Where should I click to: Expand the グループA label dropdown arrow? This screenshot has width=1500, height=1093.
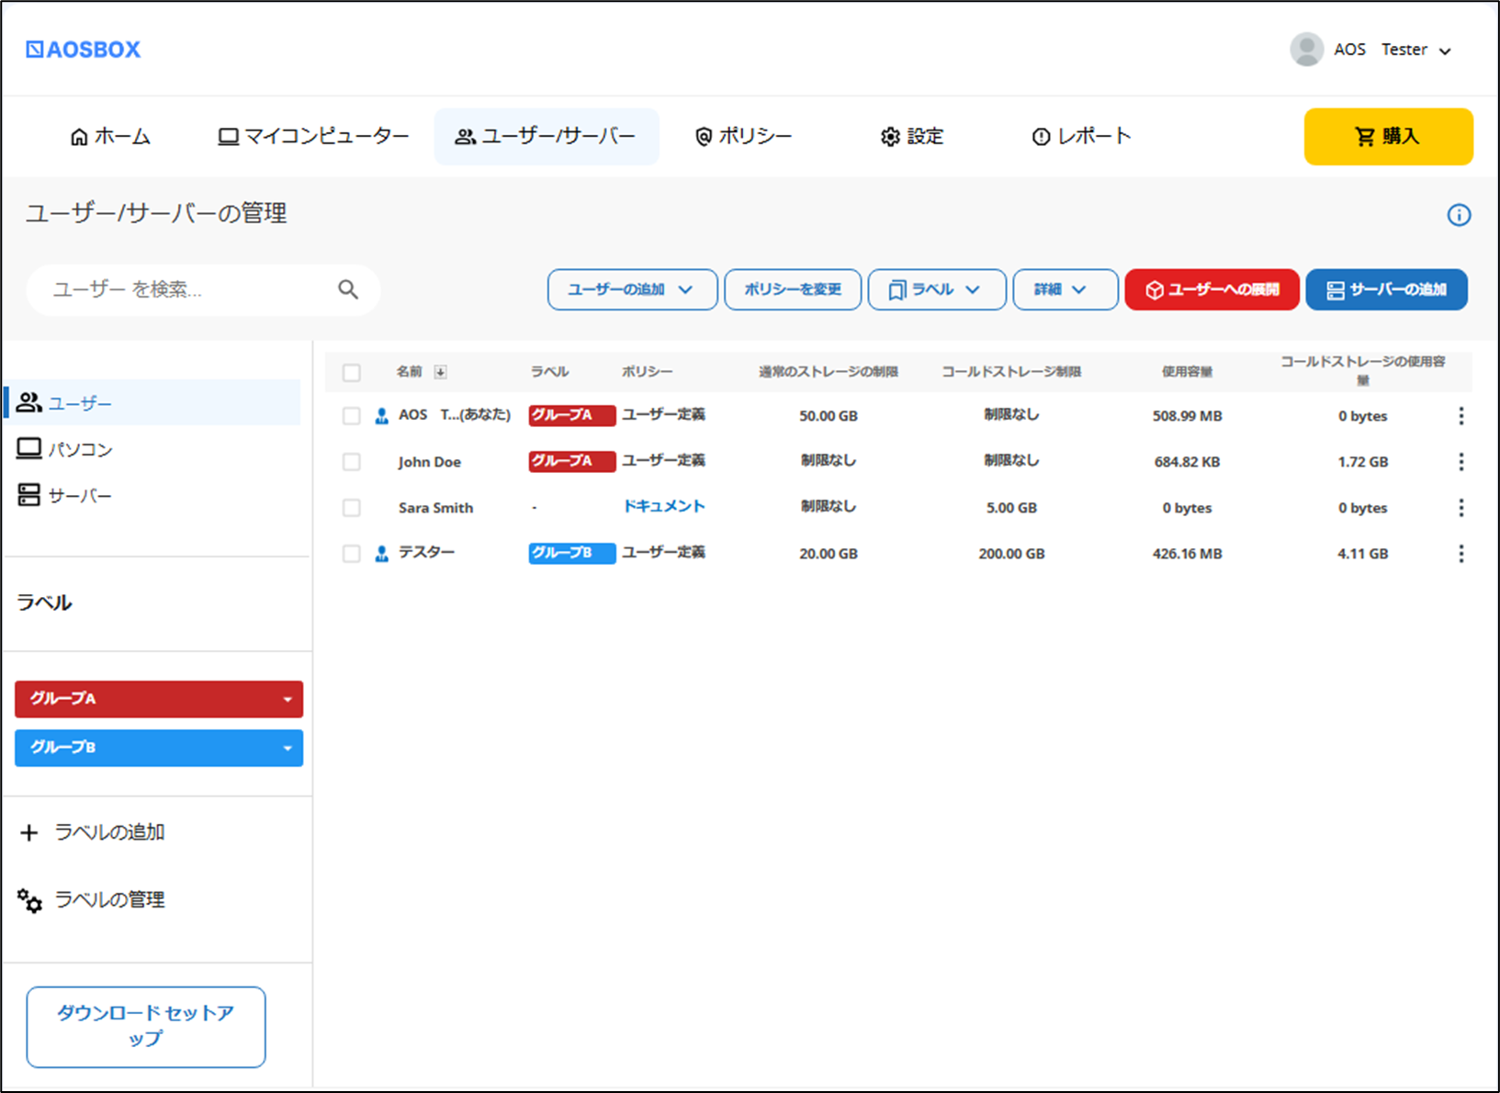tap(288, 700)
